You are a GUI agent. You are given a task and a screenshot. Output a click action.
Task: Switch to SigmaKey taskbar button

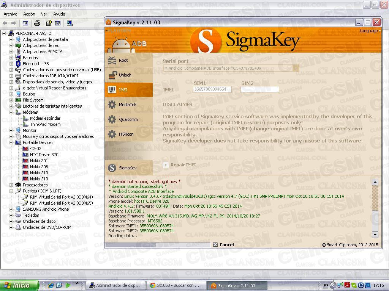point(237,286)
